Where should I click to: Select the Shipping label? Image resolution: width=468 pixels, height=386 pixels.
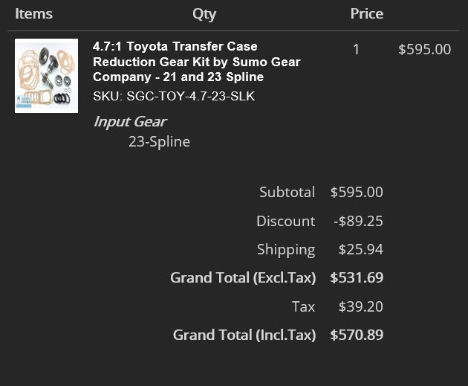click(286, 250)
